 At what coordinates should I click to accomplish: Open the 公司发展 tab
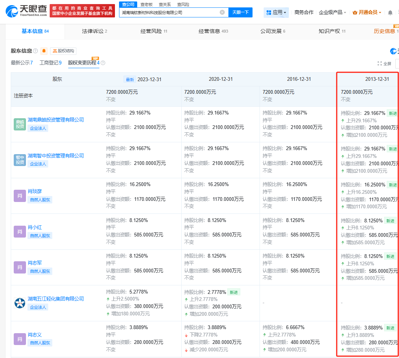tap(273, 31)
